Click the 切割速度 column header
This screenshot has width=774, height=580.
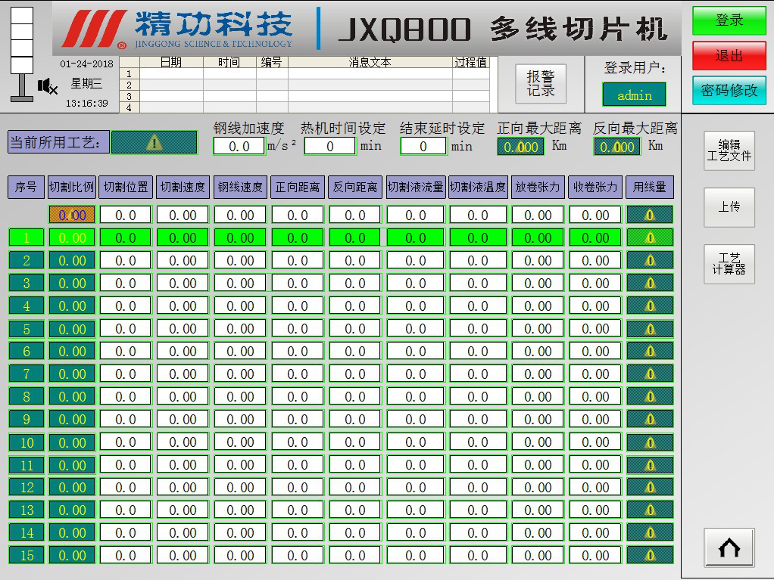(x=183, y=188)
